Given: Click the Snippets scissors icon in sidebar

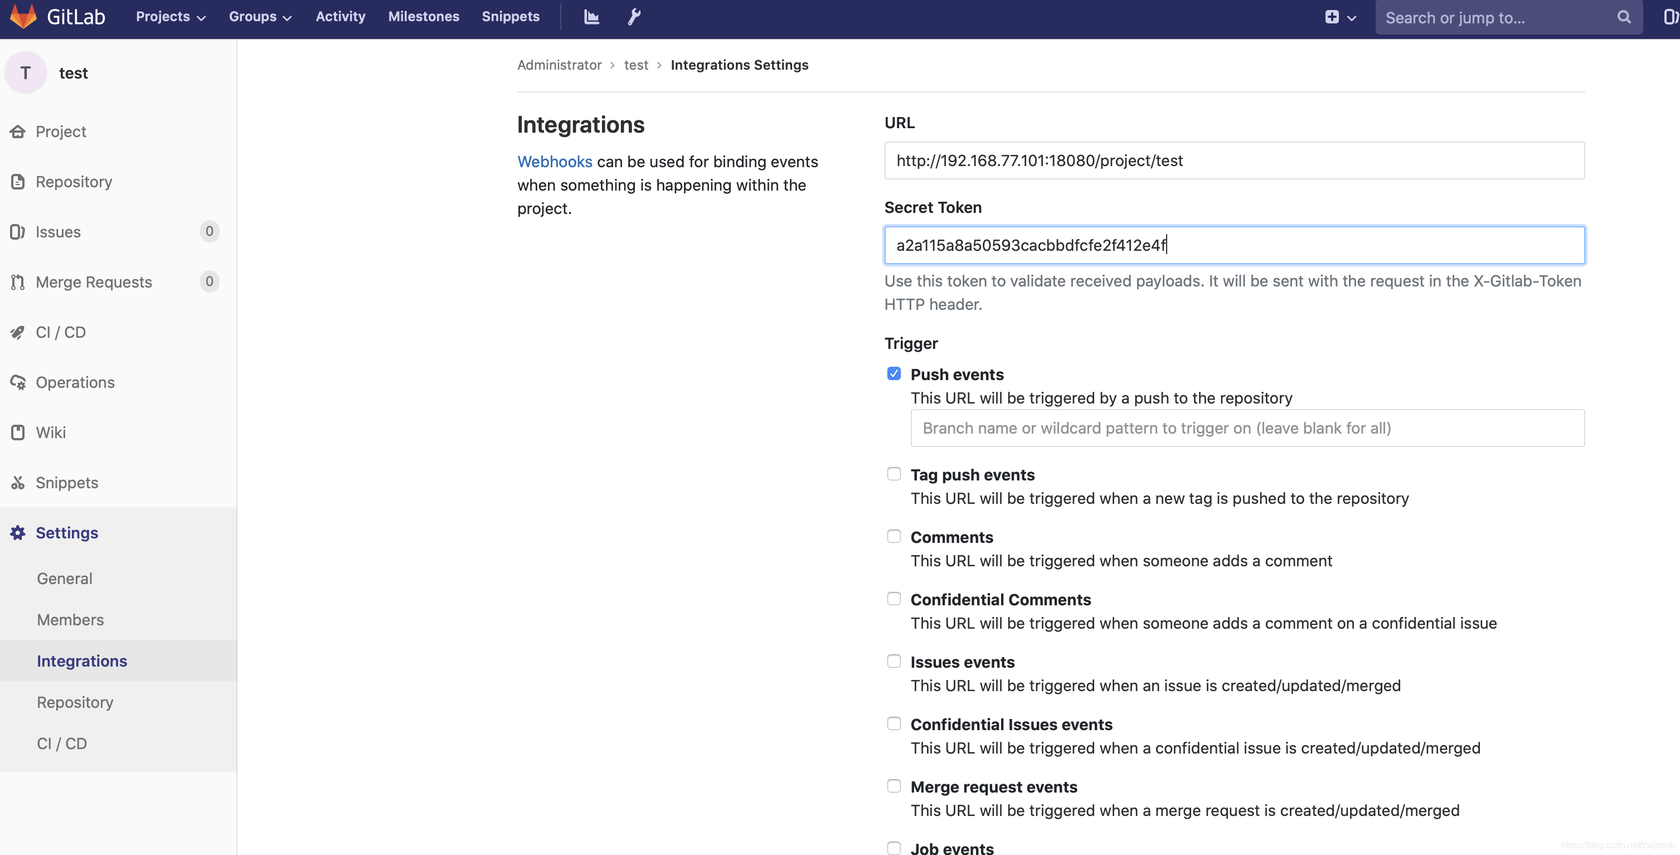Looking at the screenshot, I should [18, 483].
